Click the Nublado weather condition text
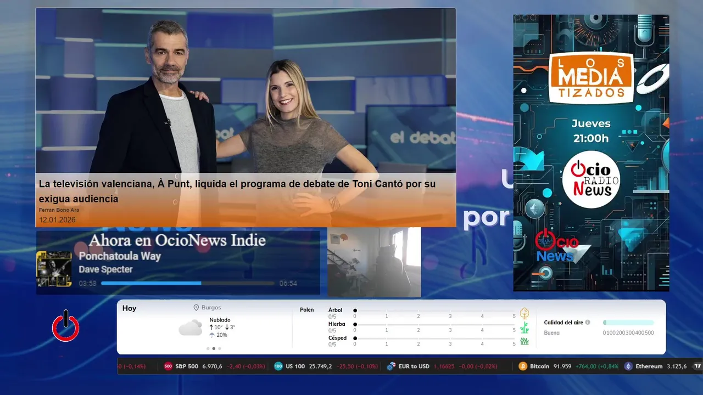703x395 pixels. [x=220, y=320]
